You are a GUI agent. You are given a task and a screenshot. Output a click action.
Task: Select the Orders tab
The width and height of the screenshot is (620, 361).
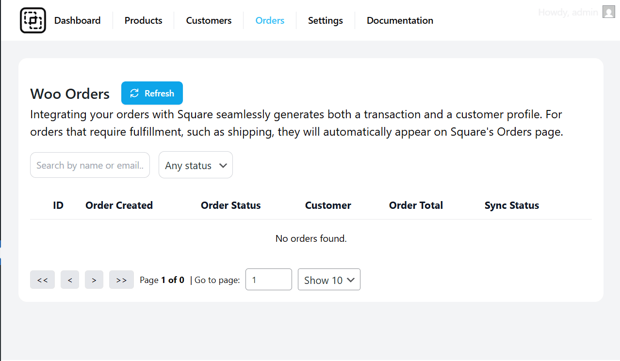(270, 20)
